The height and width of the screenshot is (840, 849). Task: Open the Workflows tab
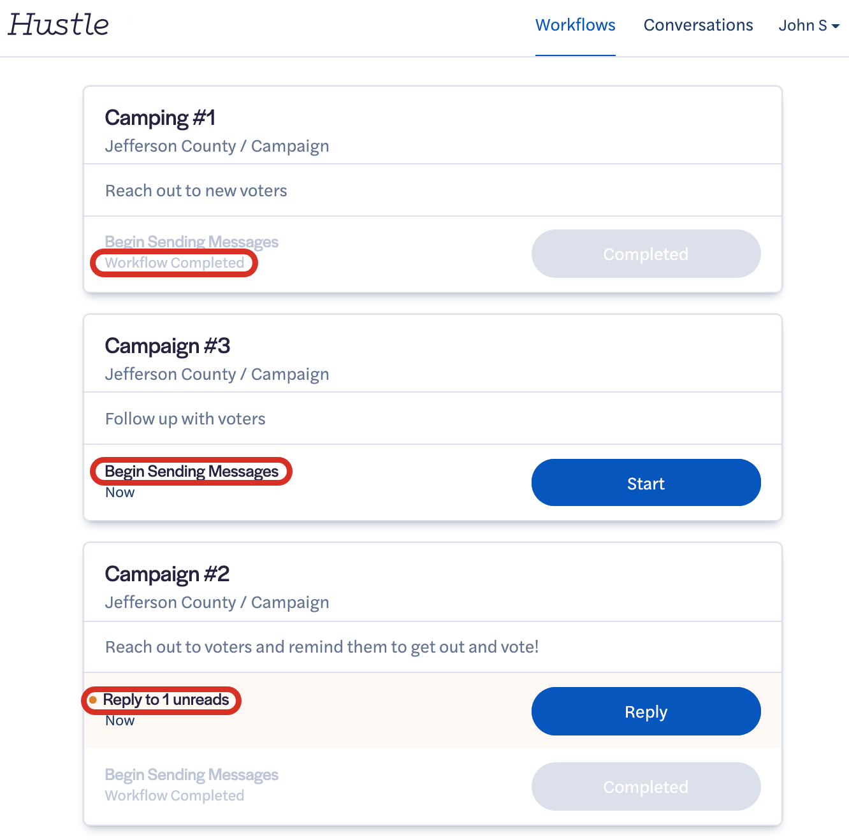click(575, 25)
